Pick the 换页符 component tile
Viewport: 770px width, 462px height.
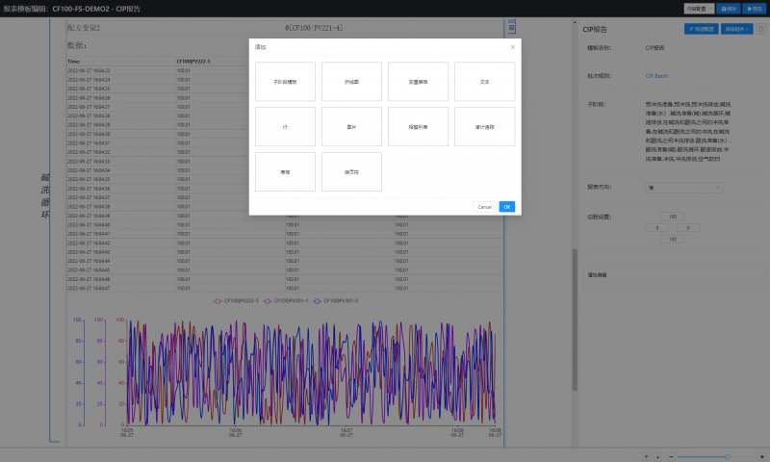[351, 170]
